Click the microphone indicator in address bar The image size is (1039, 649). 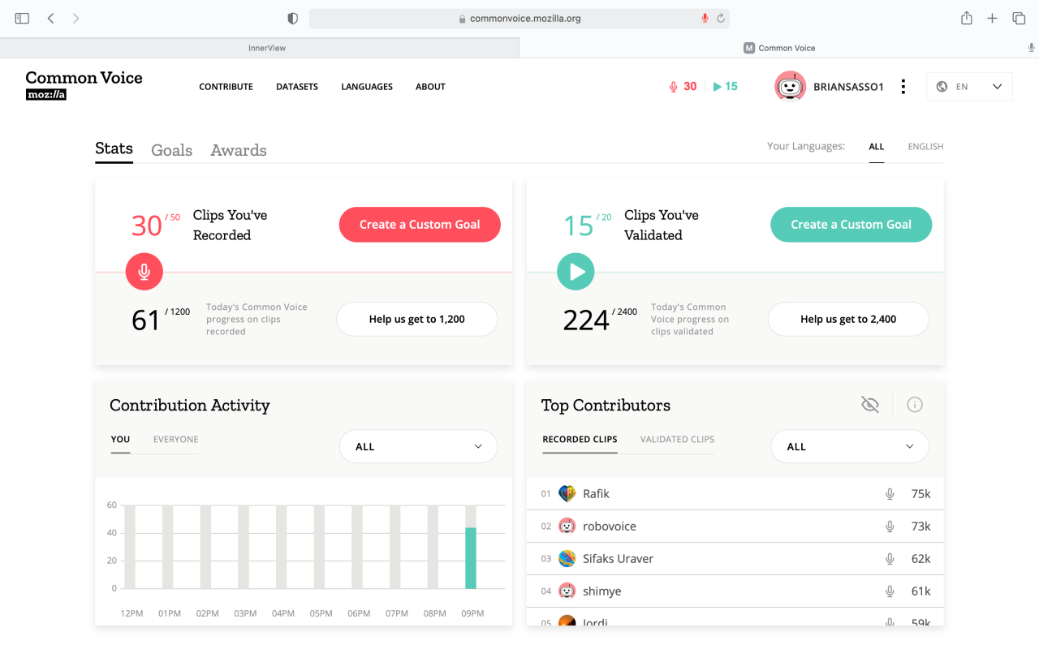click(705, 18)
